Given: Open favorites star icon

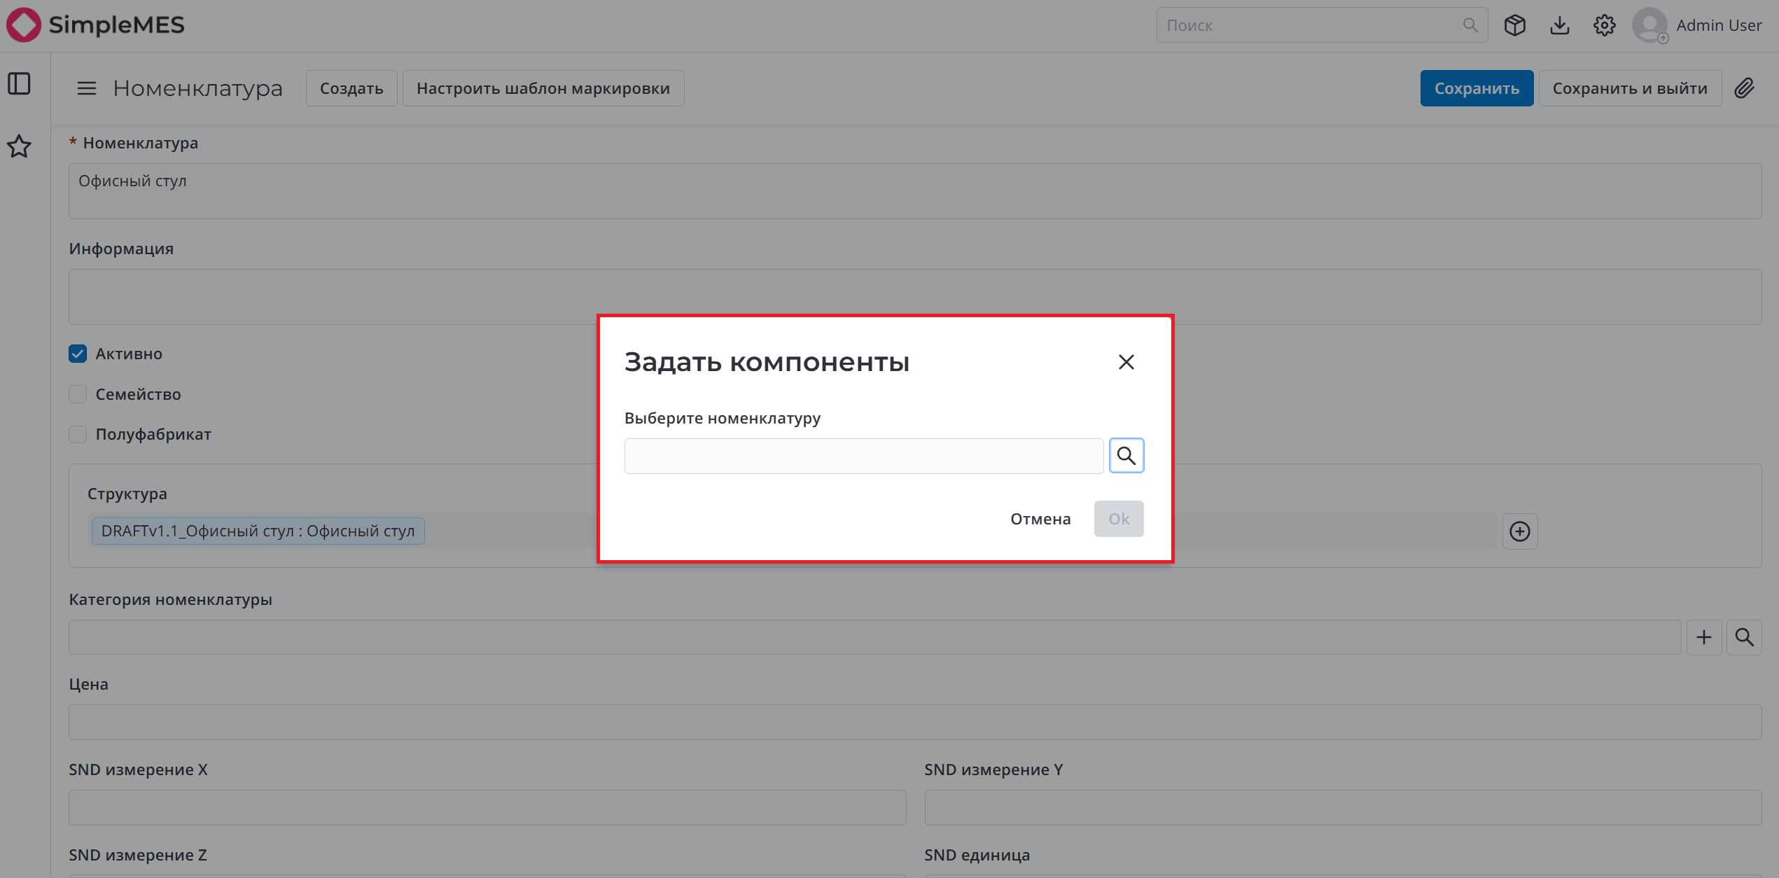Looking at the screenshot, I should (x=20, y=146).
